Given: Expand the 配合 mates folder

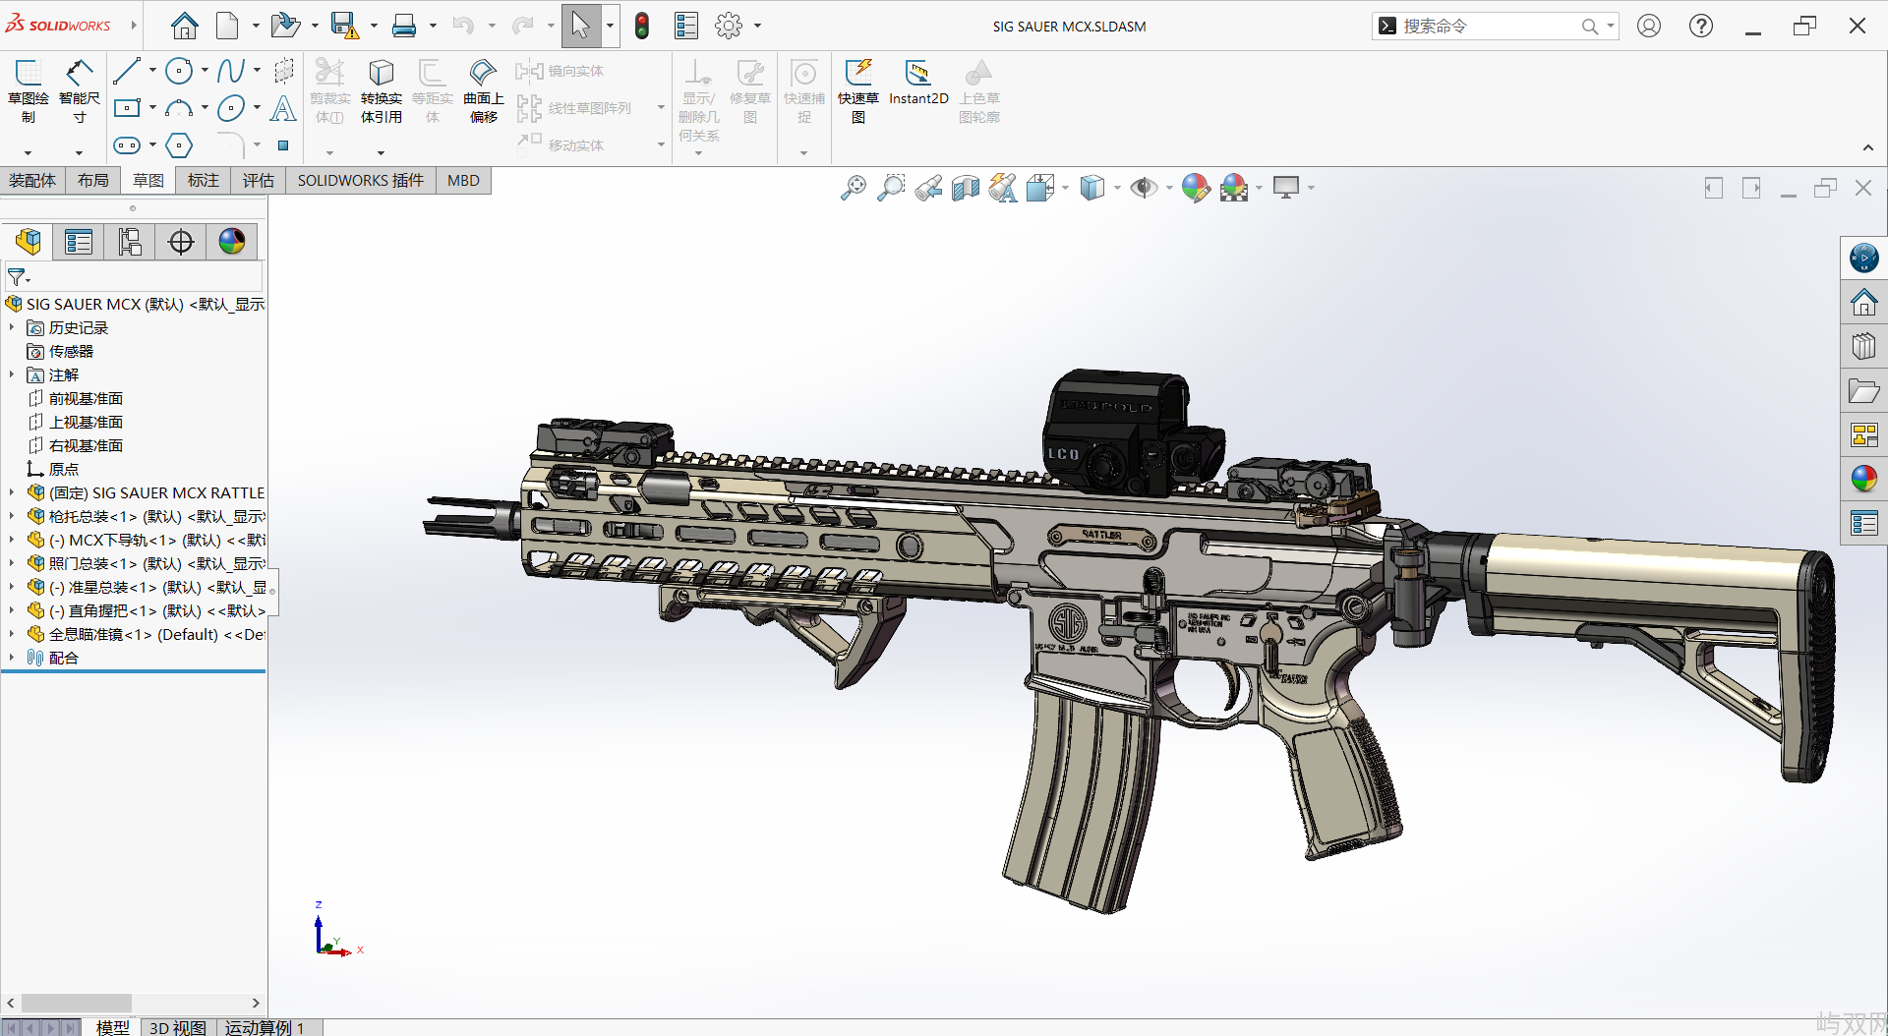Looking at the screenshot, I should point(12,658).
